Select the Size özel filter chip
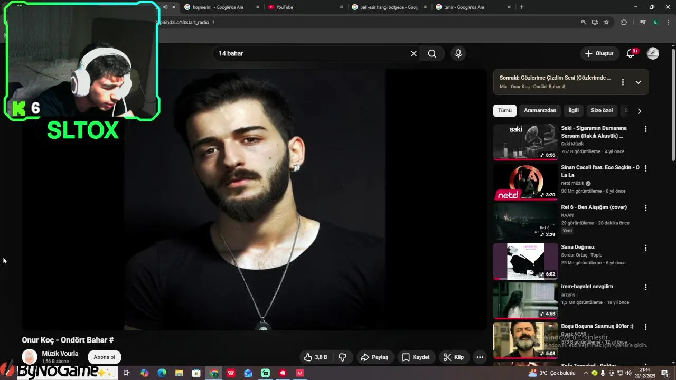Screen dimensions: 676x380 [x=602, y=111]
